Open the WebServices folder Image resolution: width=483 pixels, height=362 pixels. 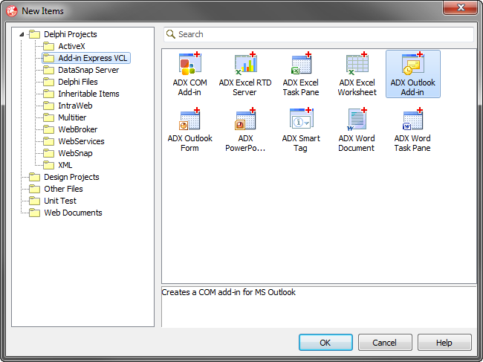(74, 141)
